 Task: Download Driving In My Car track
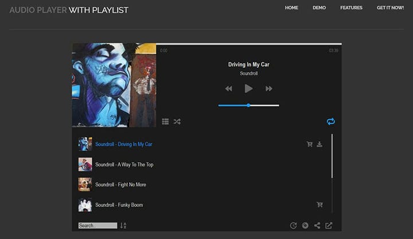[320, 144]
